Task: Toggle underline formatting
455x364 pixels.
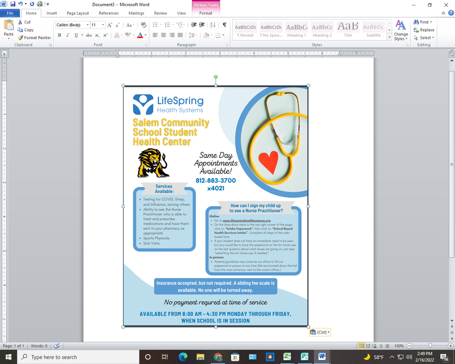Action: [x=76, y=35]
